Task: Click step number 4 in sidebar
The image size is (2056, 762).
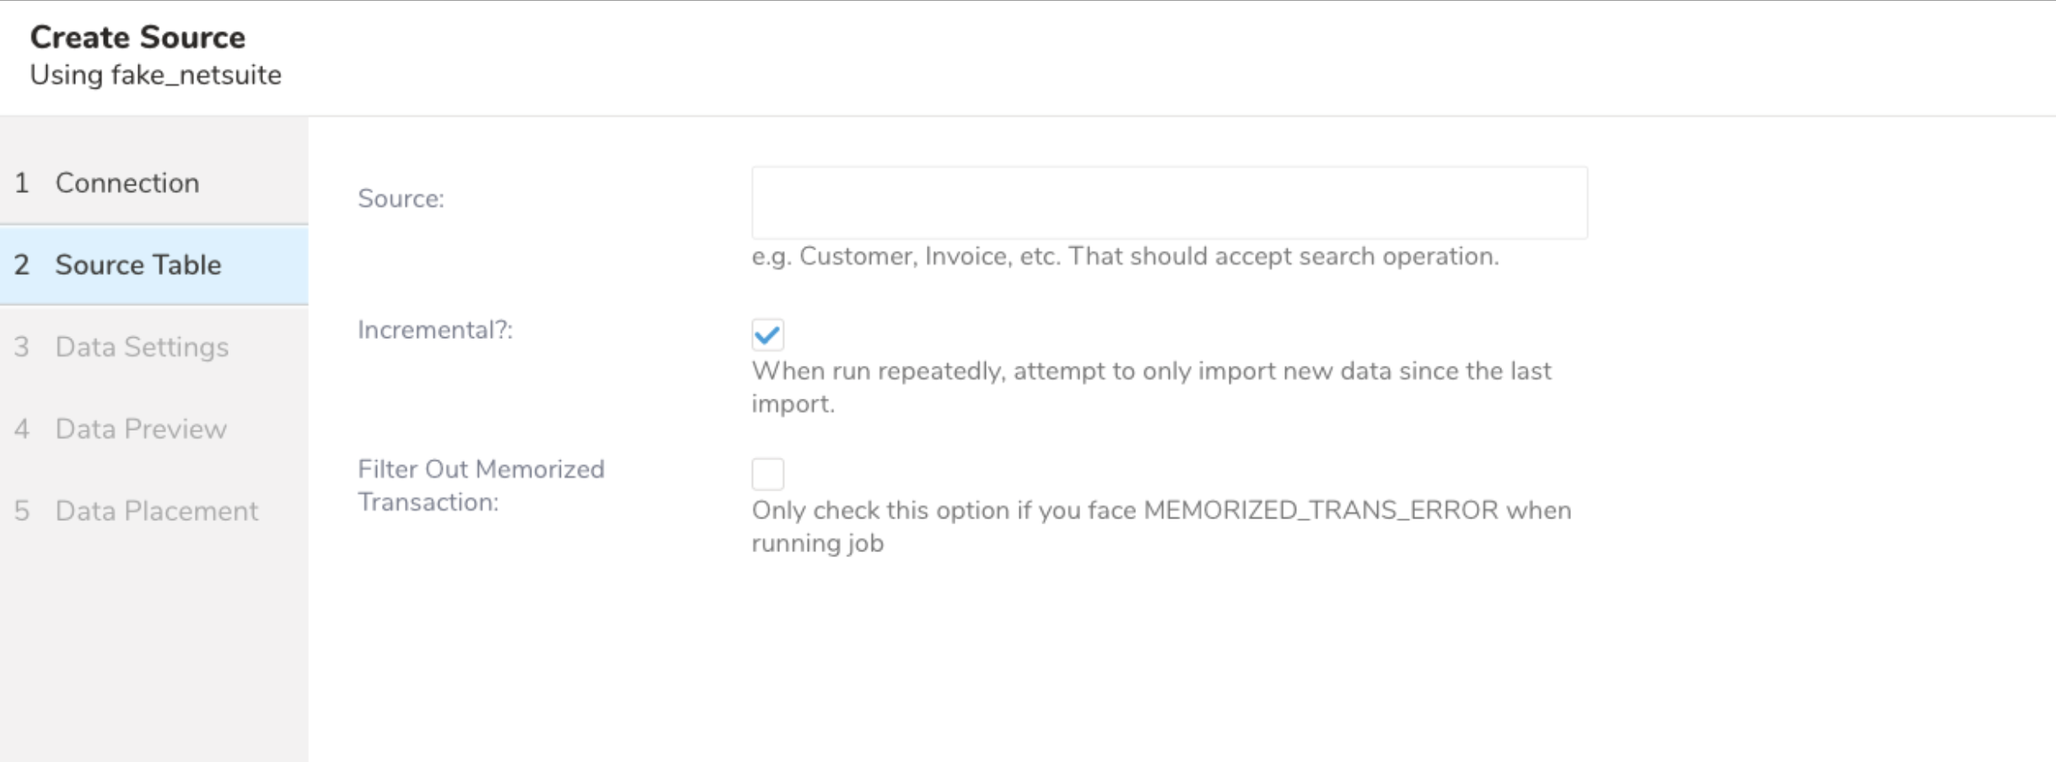Action: coord(22,429)
